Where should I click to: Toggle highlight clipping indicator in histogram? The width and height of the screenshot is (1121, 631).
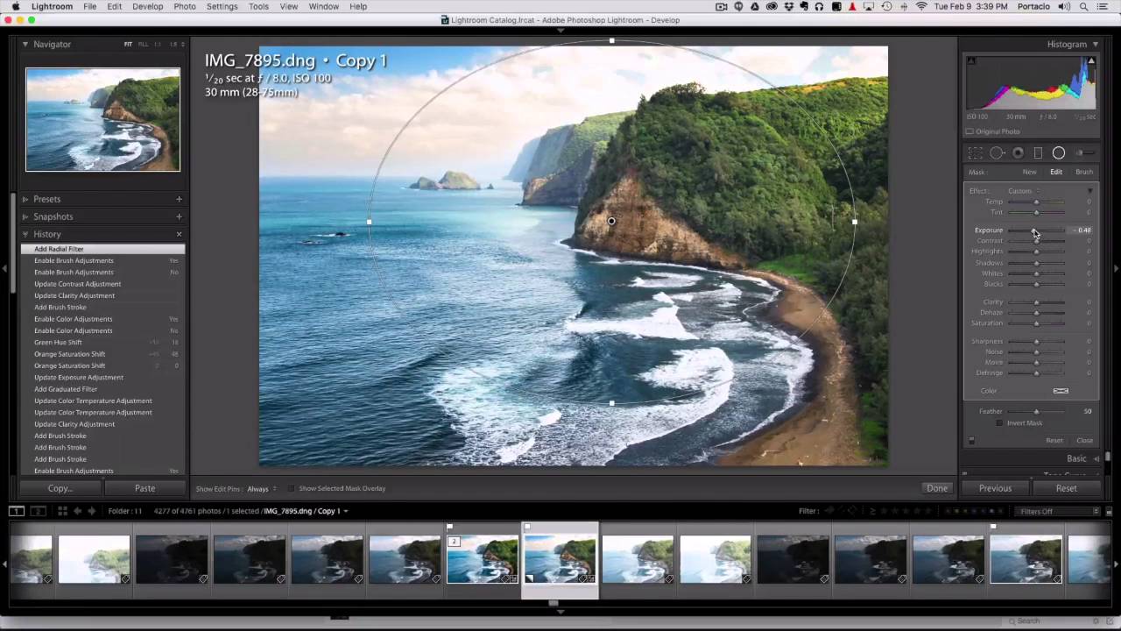1091,60
